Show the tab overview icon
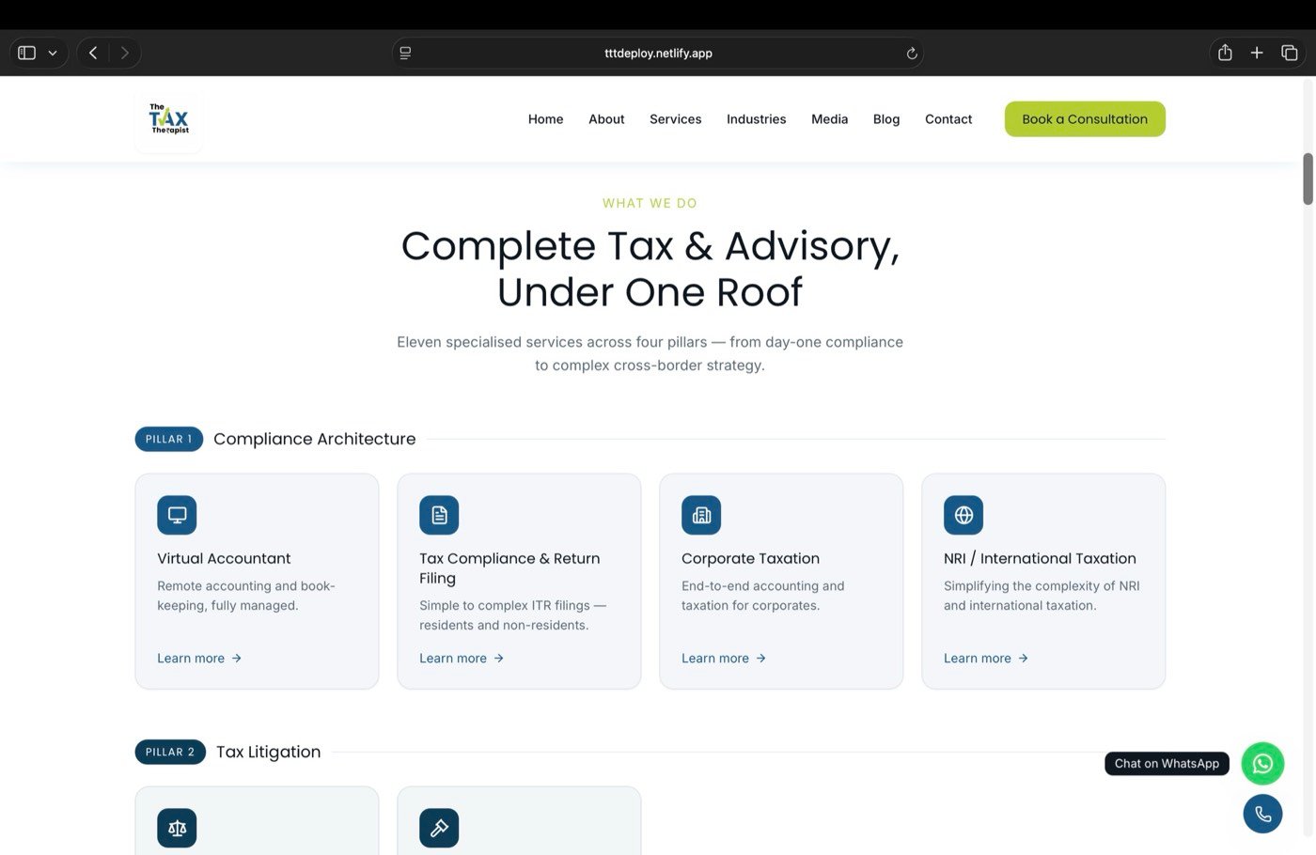This screenshot has height=855, width=1316. pos(1290,53)
